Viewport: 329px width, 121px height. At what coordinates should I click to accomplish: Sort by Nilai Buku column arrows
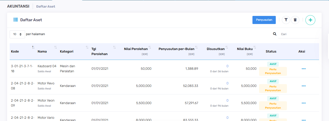(255, 47)
